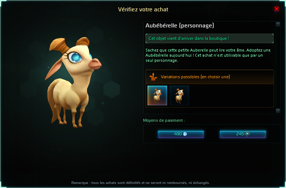Close the Vérifiez votre achat dialog

[x=276, y=9]
